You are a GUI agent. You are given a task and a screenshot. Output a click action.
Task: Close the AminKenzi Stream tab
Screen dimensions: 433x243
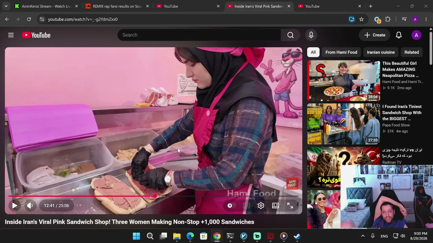tap(76, 6)
